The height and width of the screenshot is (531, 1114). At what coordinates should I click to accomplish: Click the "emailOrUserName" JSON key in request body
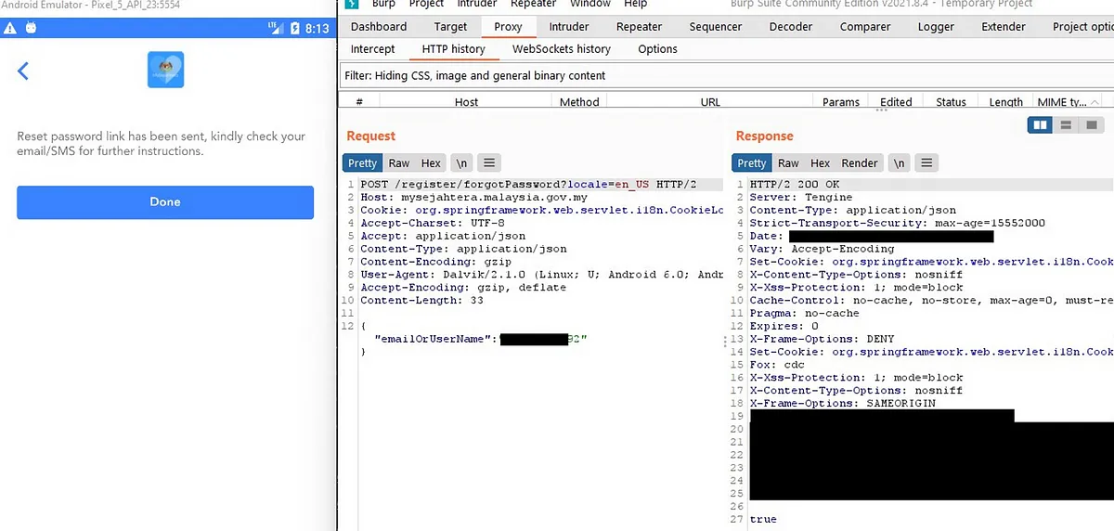pos(431,340)
